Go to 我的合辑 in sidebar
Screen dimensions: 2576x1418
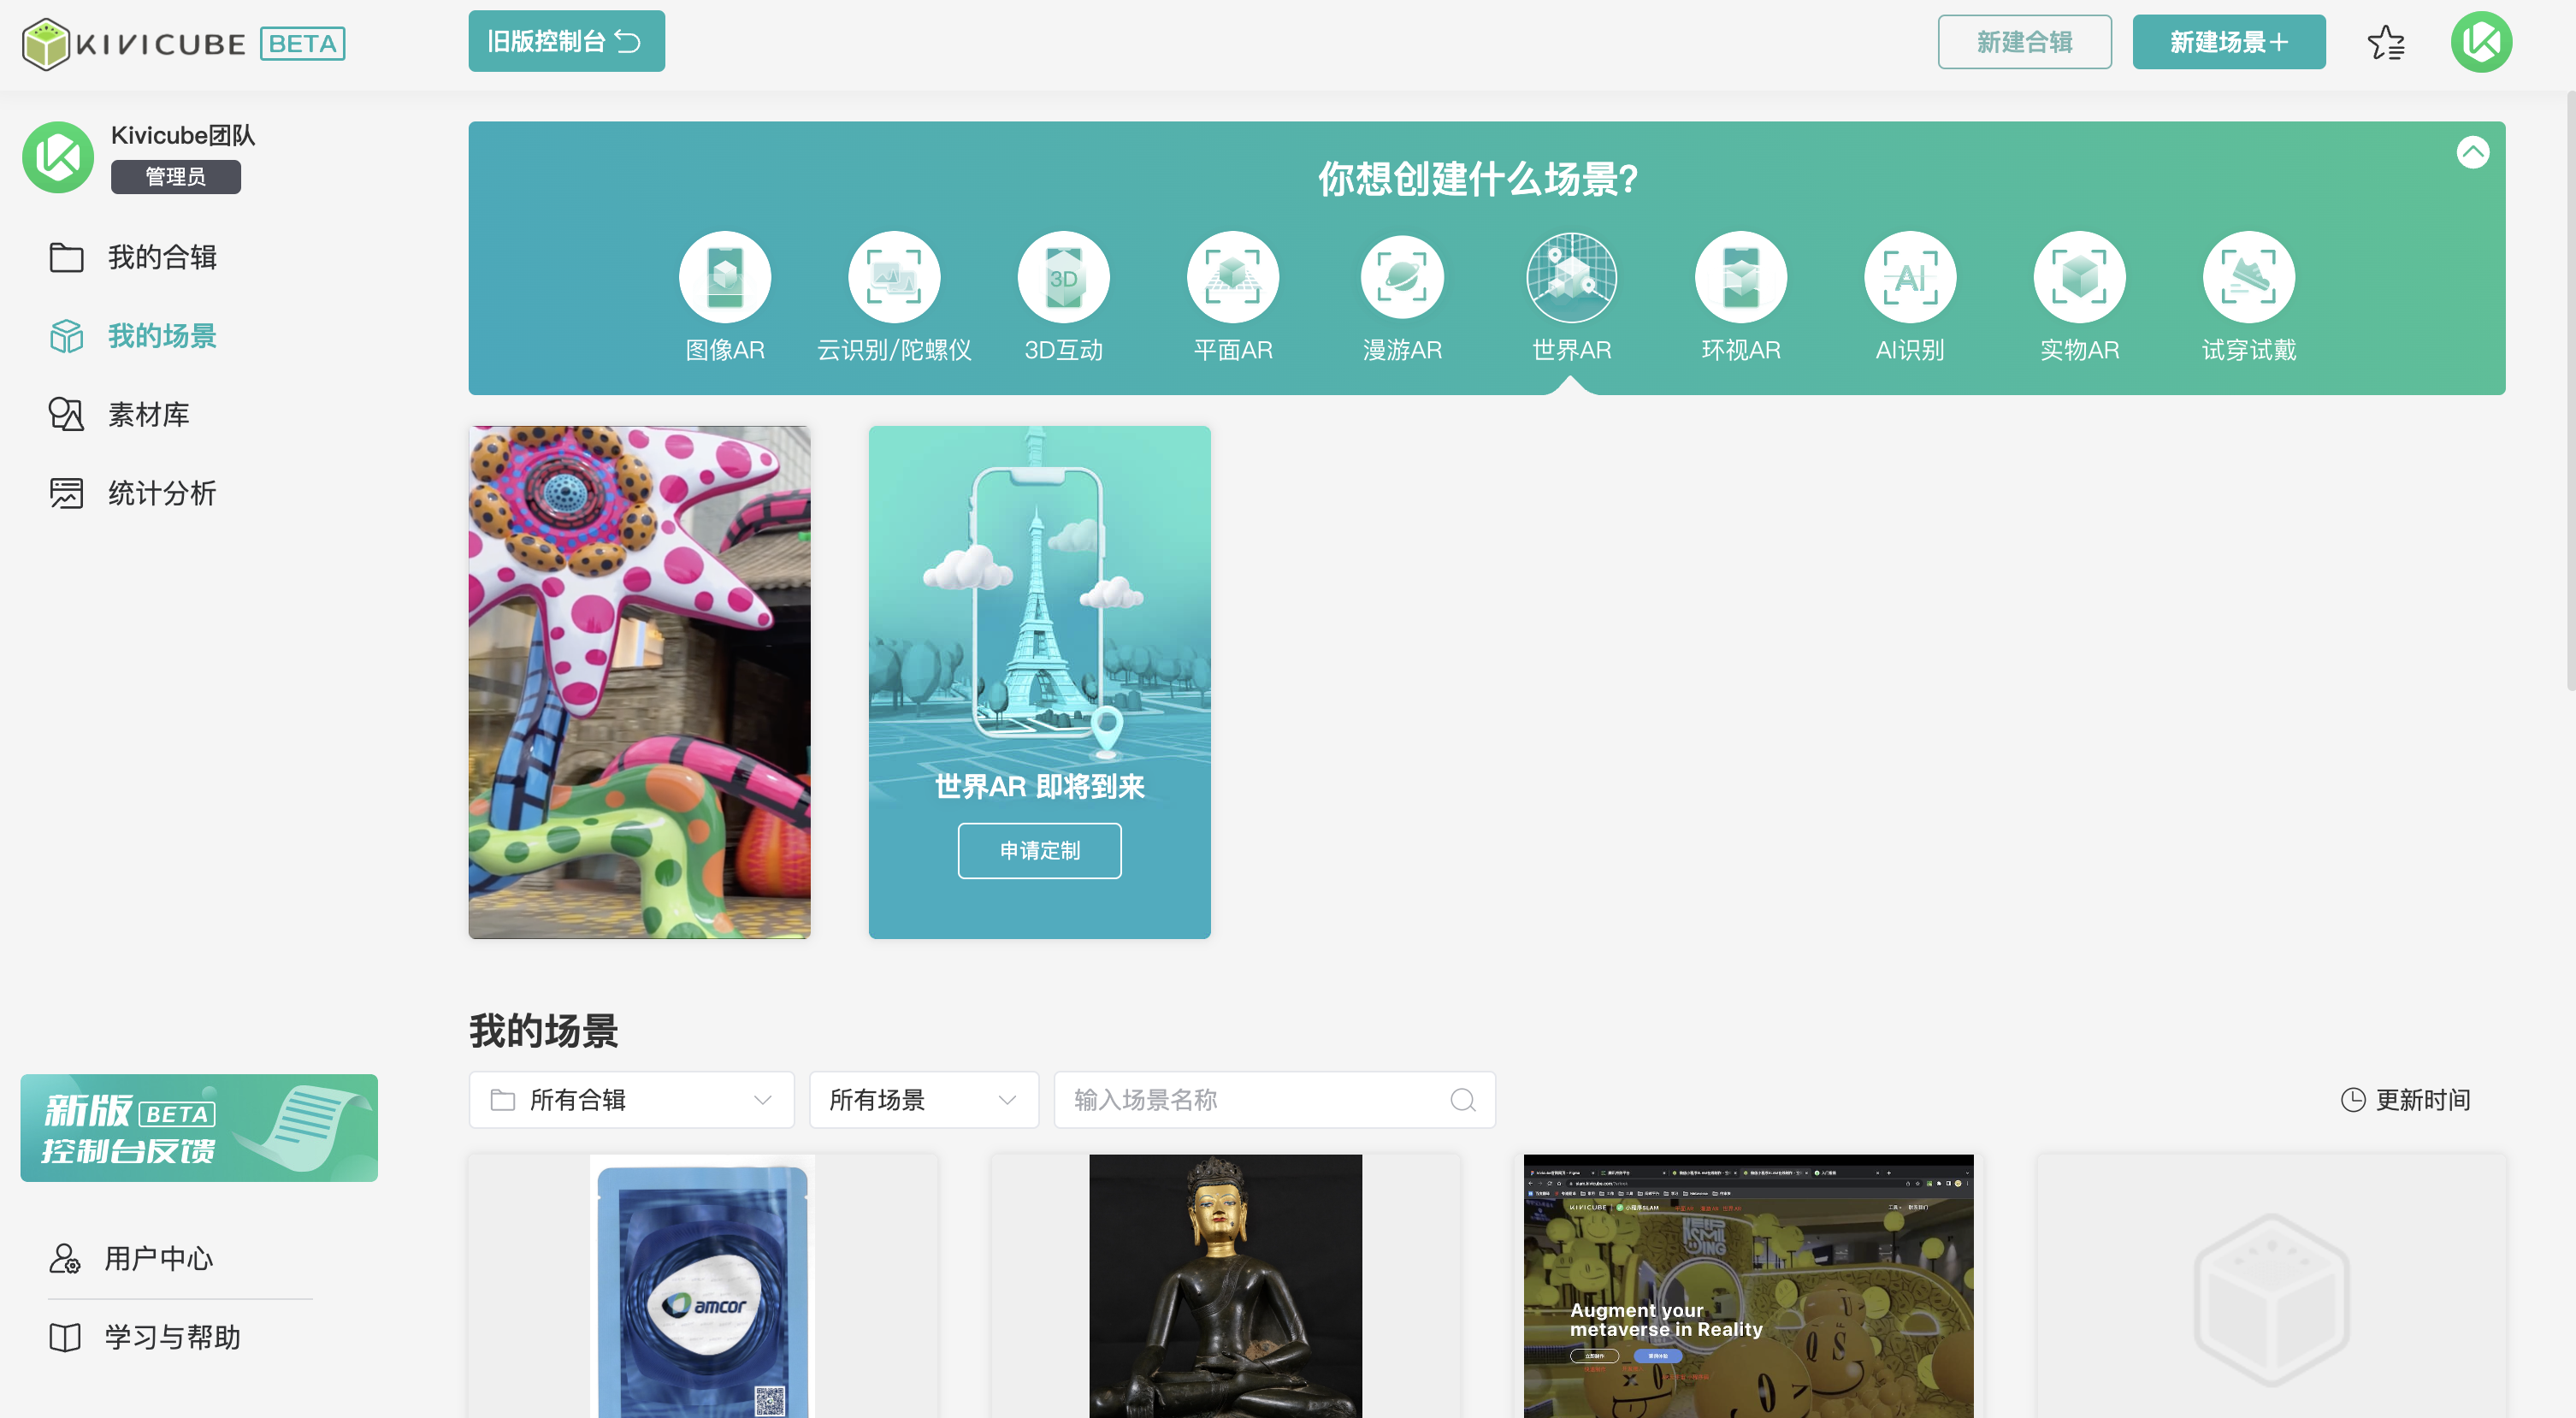click(x=161, y=257)
